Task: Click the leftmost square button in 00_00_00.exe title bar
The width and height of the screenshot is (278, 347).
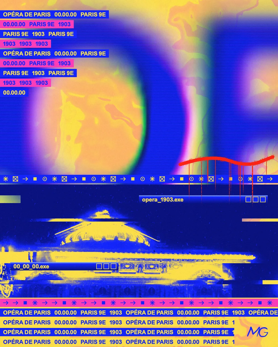Action: point(99,266)
